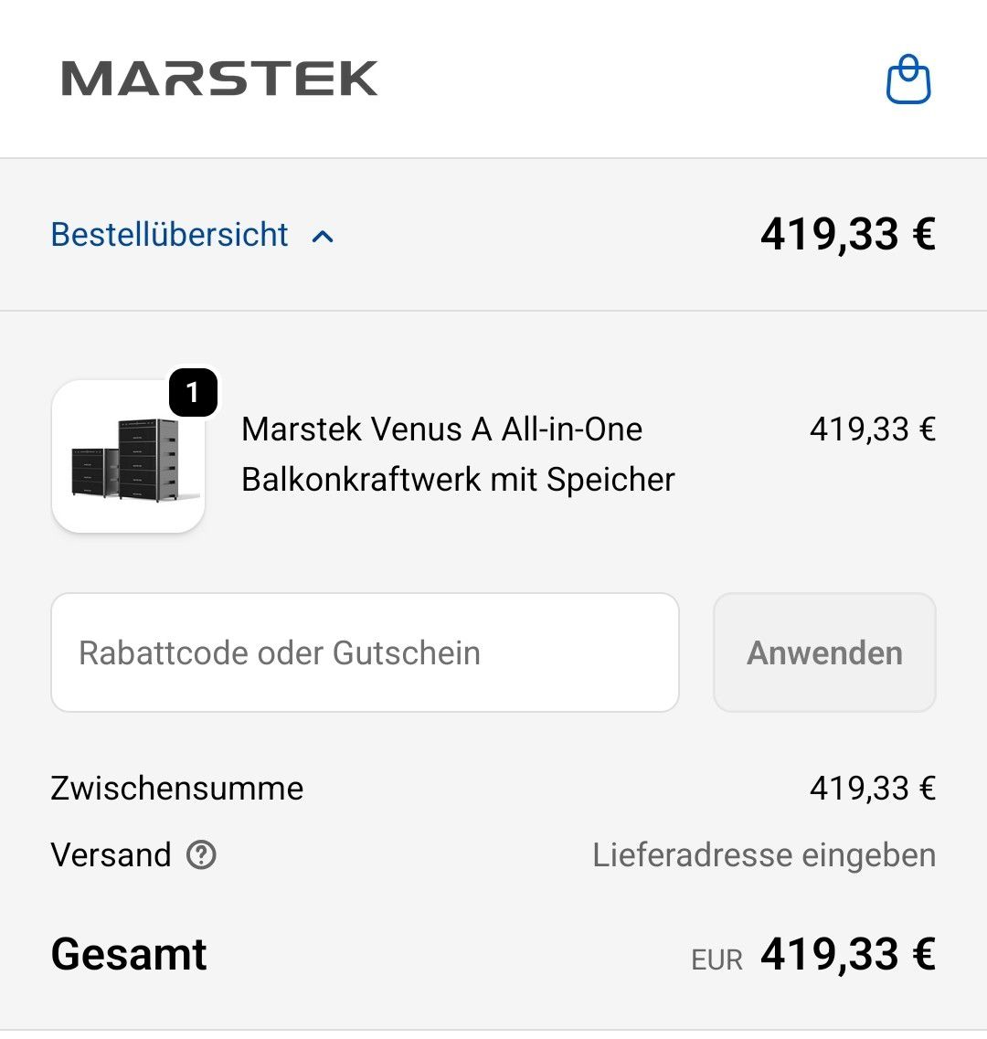Click the header total 419,33 € amount

847,235
